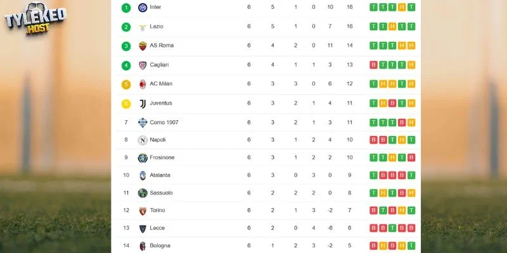Click the orange rank 5 badge
The height and width of the screenshot is (253, 507).
[x=126, y=85]
